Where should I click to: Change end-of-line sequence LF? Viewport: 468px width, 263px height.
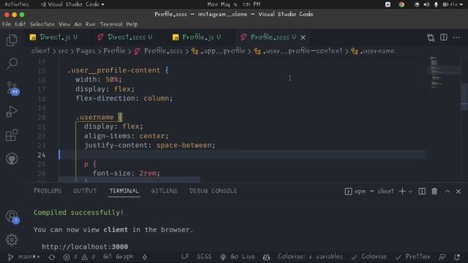tap(185, 256)
